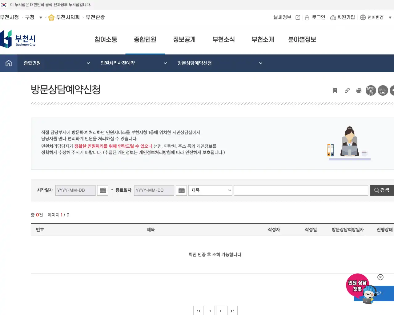Close the chatbot popup with the X

[x=380, y=277]
